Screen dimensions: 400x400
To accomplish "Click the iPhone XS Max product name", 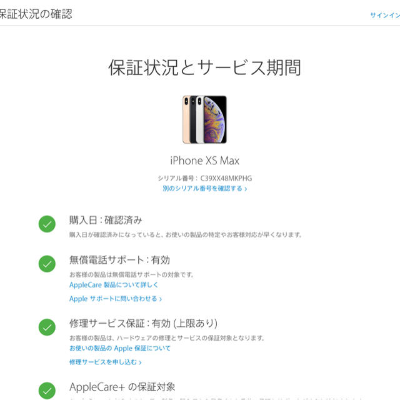I will [x=204, y=161].
